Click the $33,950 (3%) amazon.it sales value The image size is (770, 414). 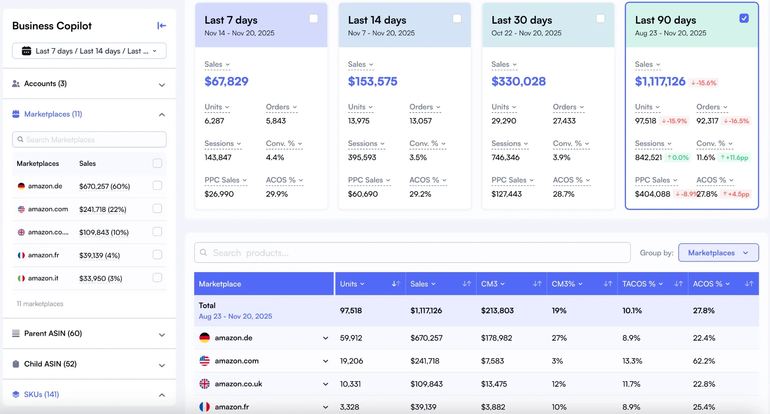click(101, 279)
